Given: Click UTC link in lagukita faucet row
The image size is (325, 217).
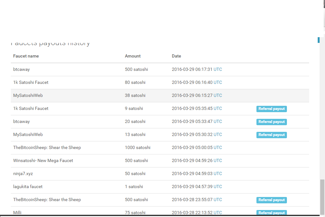Looking at the screenshot, I should (218, 186).
